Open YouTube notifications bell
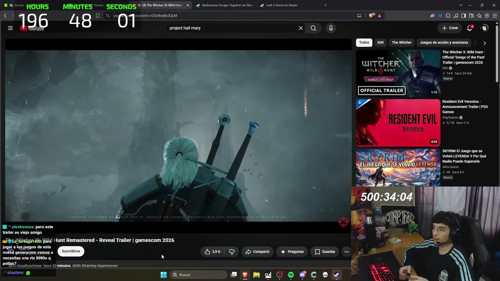The image size is (500, 281). pyautogui.click(x=470, y=28)
